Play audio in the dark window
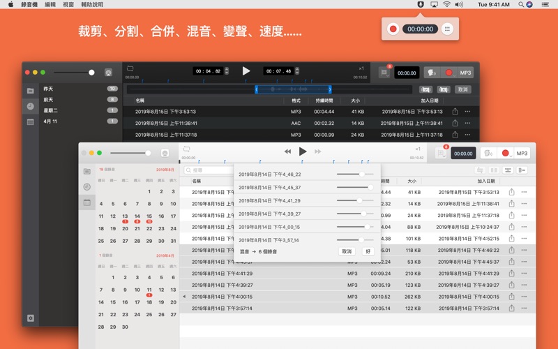 pos(246,71)
